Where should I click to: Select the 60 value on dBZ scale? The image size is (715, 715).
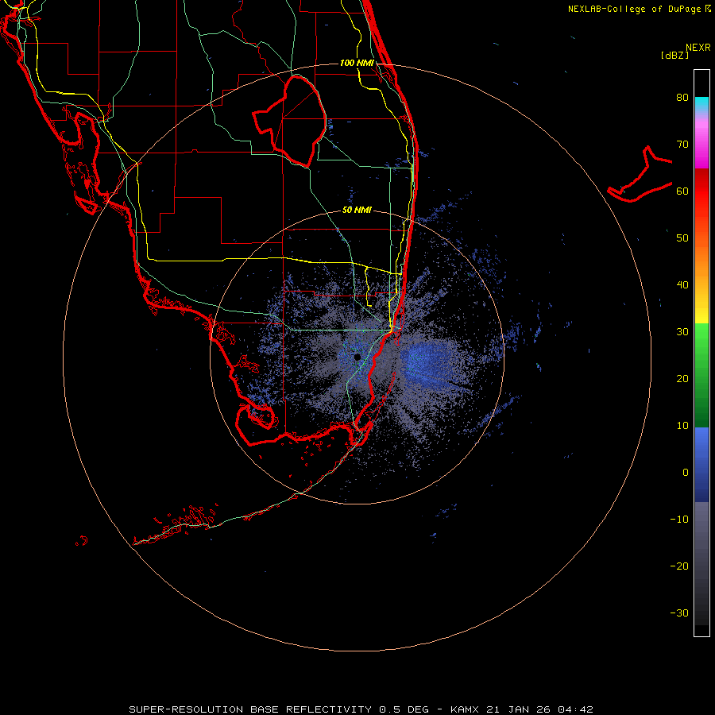682,191
